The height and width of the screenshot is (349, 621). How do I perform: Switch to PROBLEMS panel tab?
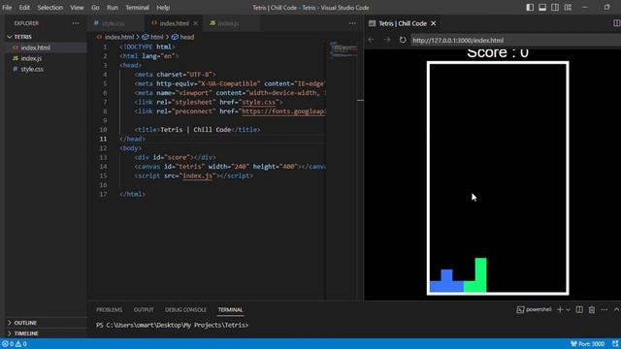[110, 310]
